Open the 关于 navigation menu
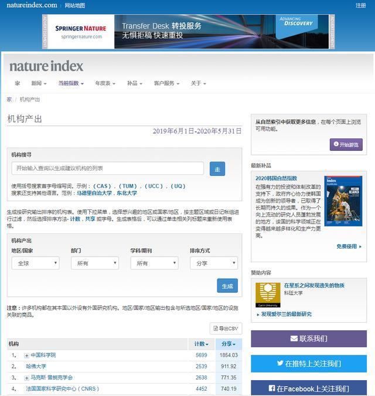 (198, 83)
